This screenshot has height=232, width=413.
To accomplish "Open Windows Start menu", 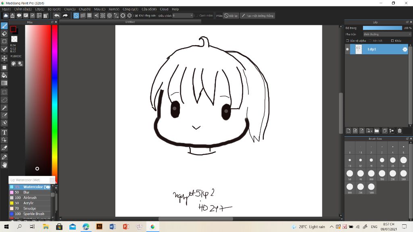I will click(x=6, y=226).
